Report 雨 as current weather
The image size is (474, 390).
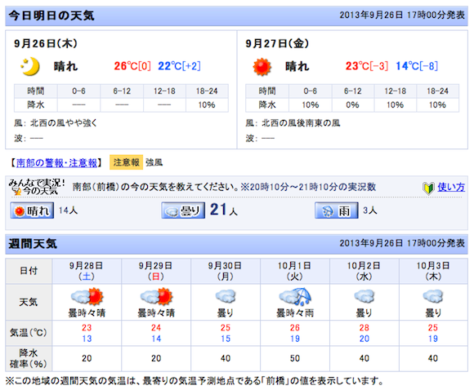point(337,211)
